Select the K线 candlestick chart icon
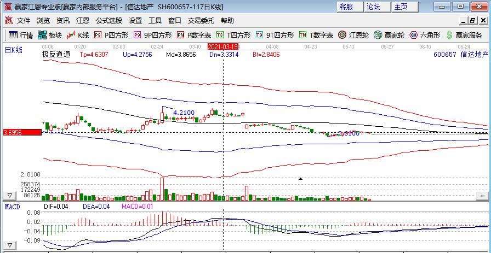Image resolution: width=491 pixels, height=253 pixels. coord(78,36)
